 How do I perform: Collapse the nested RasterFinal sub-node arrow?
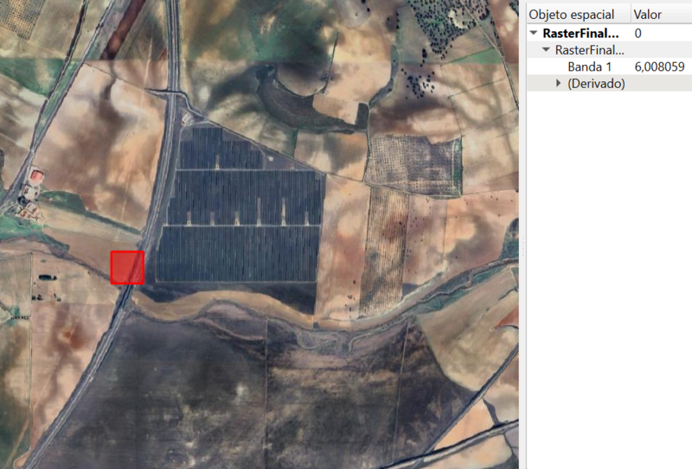tap(546, 49)
